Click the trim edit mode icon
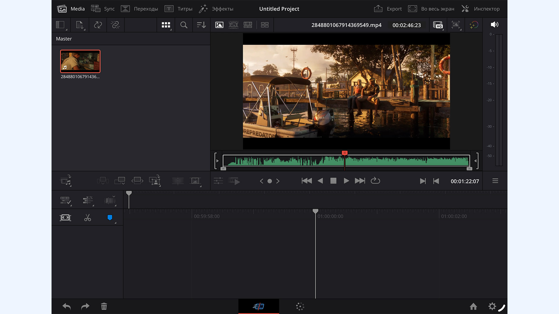 coord(65,217)
